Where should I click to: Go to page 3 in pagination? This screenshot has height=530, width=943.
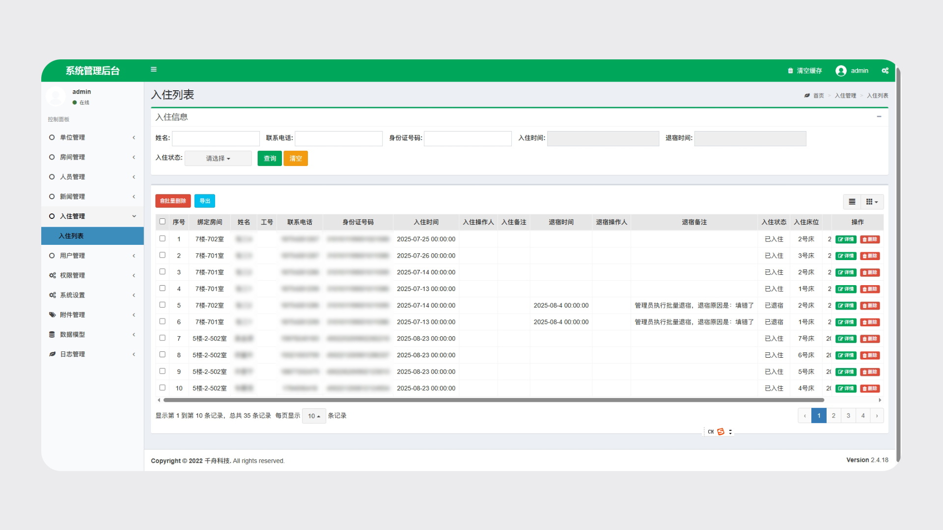848,416
